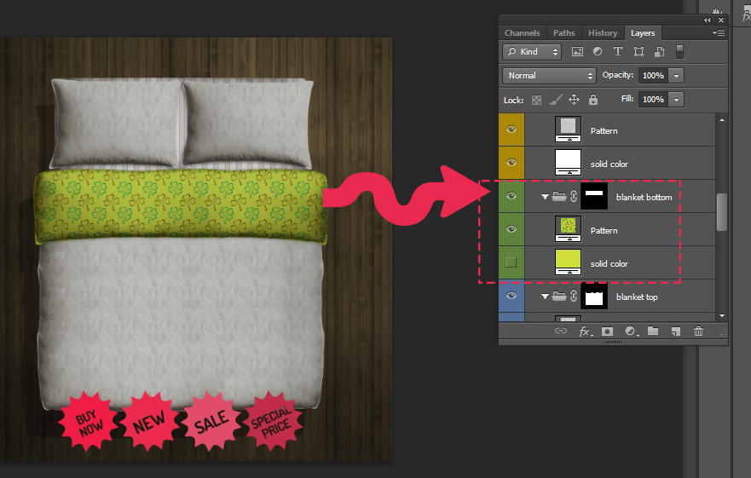751x478 pixels.
Task: Filter layers by adjustment layer icon
Action: point(598,51)
